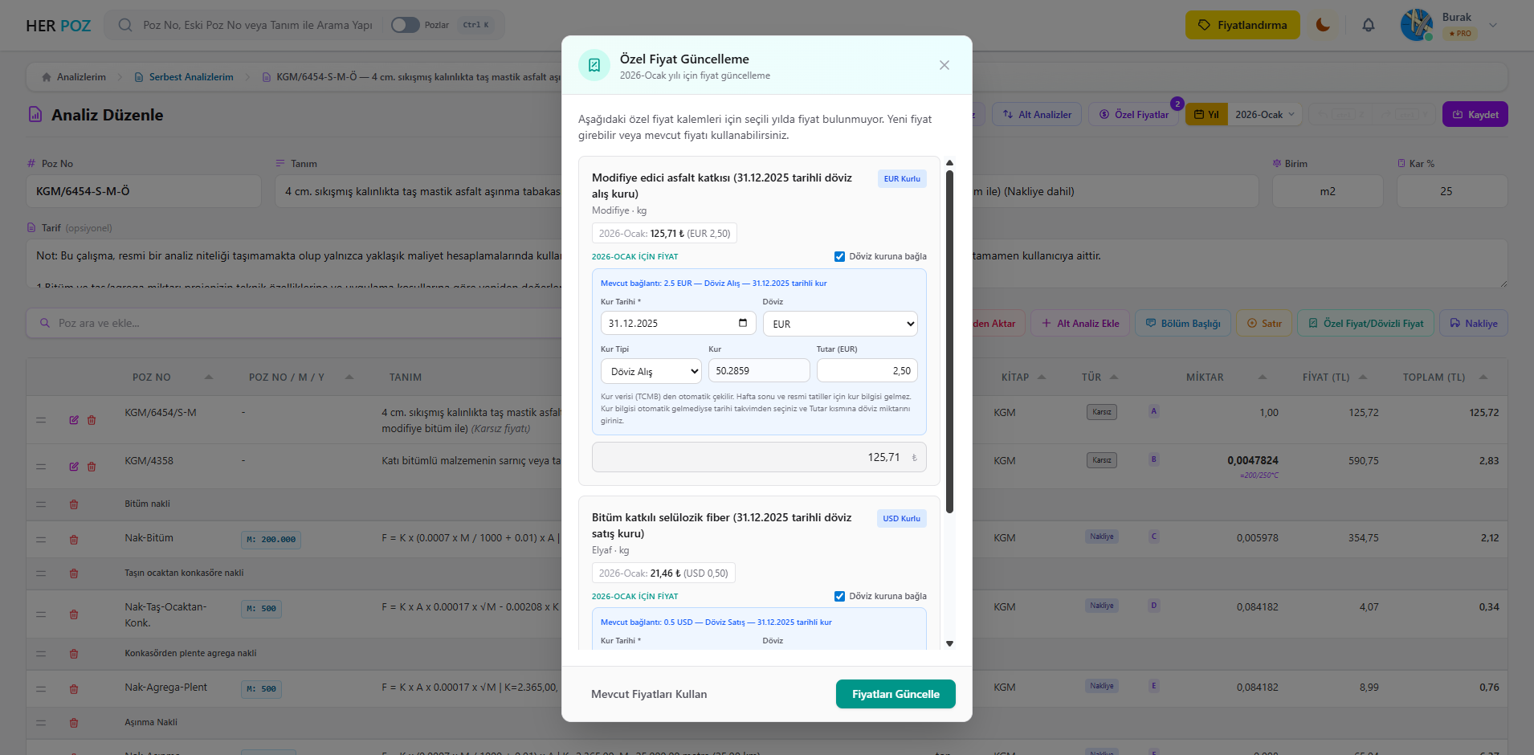Sort table by POZ NO column header
This screenshot has height=755, width=1534.
coord(152,377)
